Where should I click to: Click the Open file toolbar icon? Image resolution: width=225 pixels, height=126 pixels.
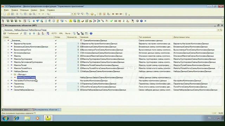(8, 14)
